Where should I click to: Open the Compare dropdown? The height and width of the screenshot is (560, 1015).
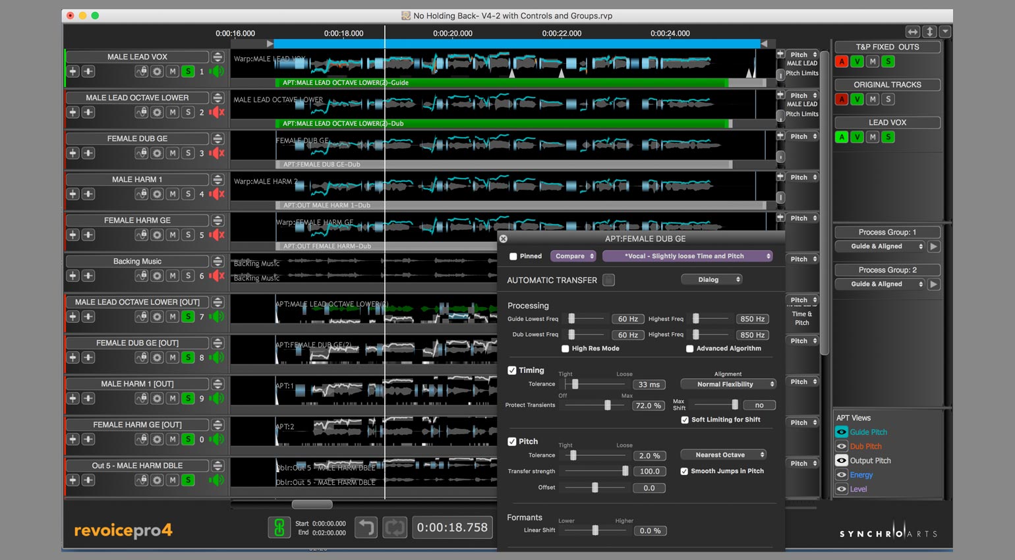tap(573, 256)
